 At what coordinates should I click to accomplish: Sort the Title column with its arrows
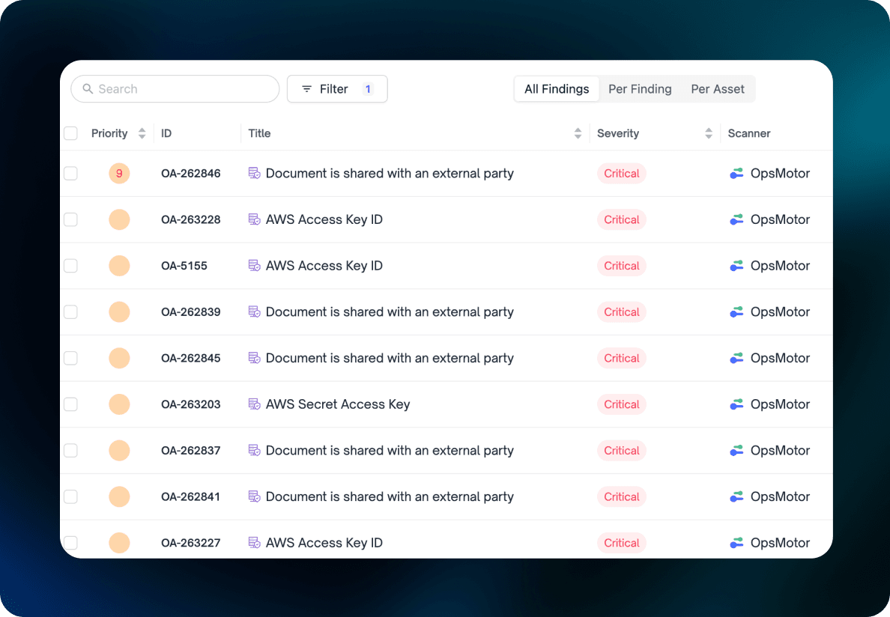pos(578,133)
